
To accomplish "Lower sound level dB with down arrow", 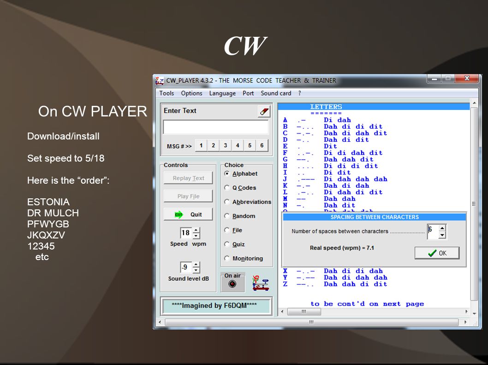I will pyautogui.click(x=196, y=270).
